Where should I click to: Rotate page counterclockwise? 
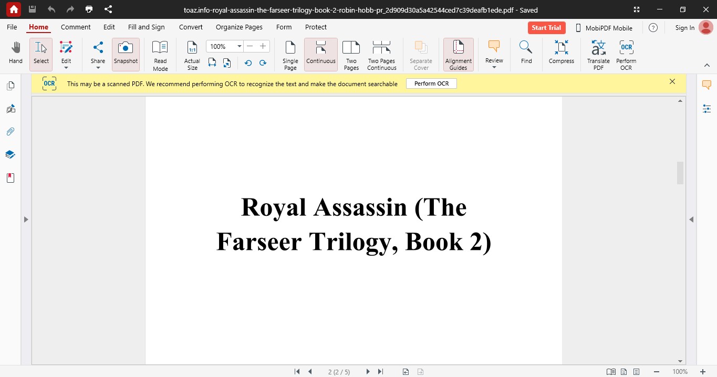click(x=248, y=62)
